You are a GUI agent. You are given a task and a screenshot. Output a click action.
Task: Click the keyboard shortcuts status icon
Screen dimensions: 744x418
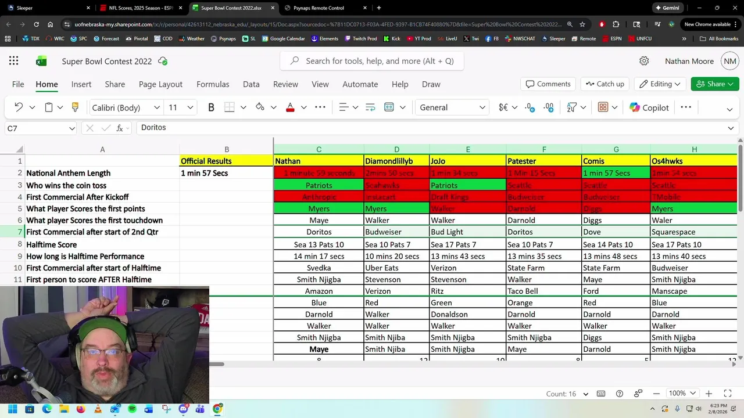point(601,394)
